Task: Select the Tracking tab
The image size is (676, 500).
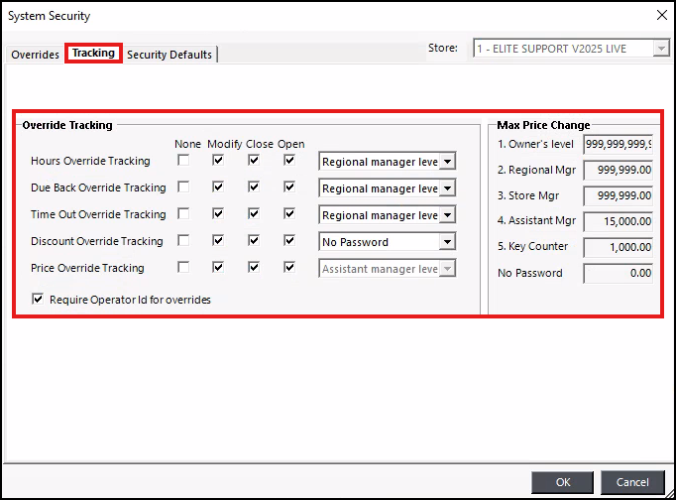Action: point(93,54)
